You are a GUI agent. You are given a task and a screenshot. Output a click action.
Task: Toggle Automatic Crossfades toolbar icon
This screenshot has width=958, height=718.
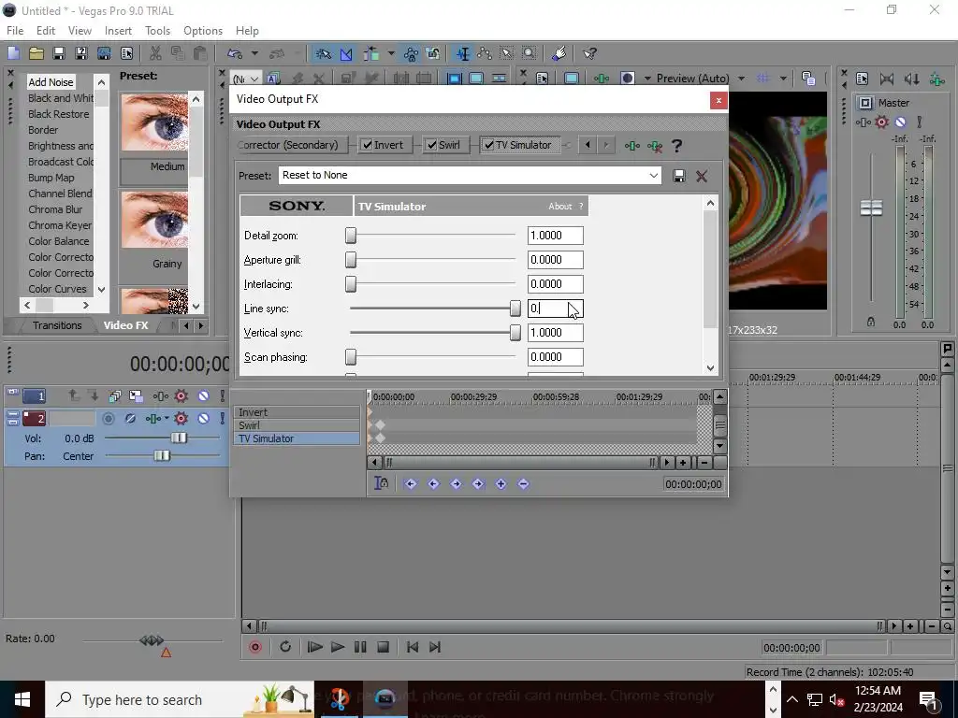(x=346, y=53)
